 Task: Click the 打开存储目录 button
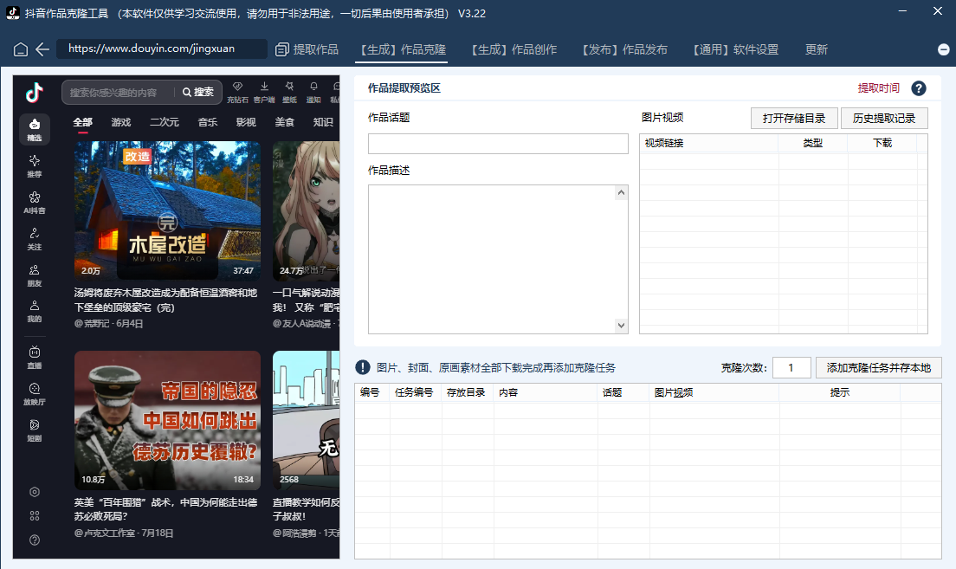pos(794,119)
